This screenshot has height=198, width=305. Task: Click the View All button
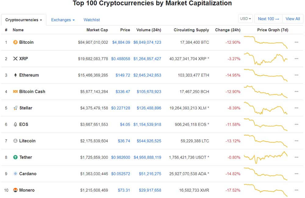tap(292, 19)
